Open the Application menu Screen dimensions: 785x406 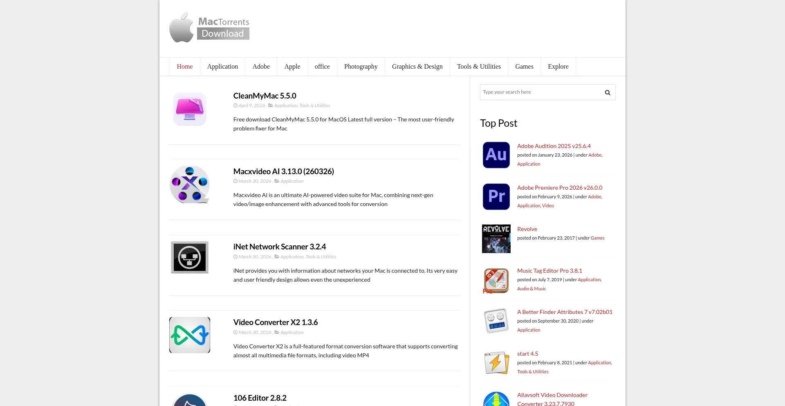pos(222,67)
